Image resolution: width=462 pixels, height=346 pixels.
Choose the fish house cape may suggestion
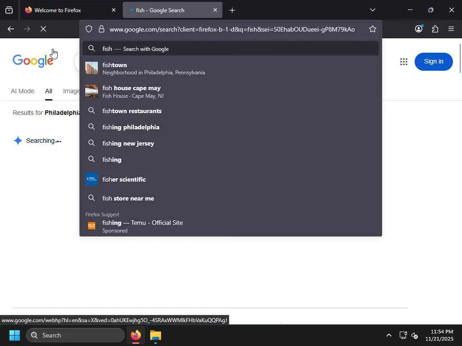[x=231, y=91]
